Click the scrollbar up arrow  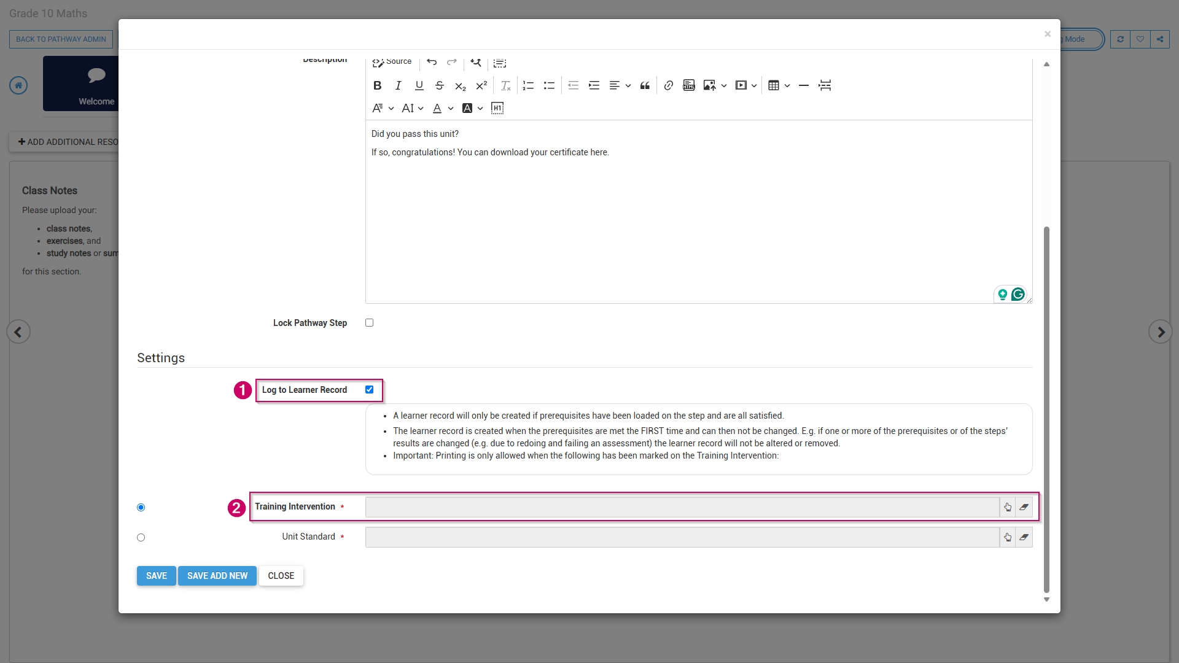[x=1046, y=64]
